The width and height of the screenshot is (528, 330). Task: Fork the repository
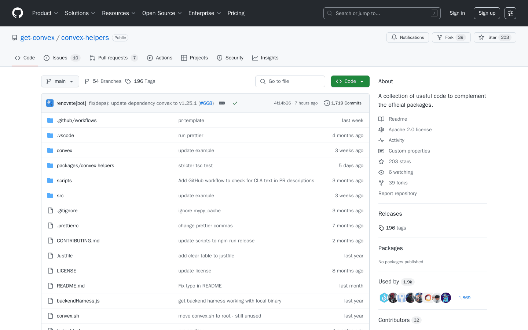coord(451,37)
